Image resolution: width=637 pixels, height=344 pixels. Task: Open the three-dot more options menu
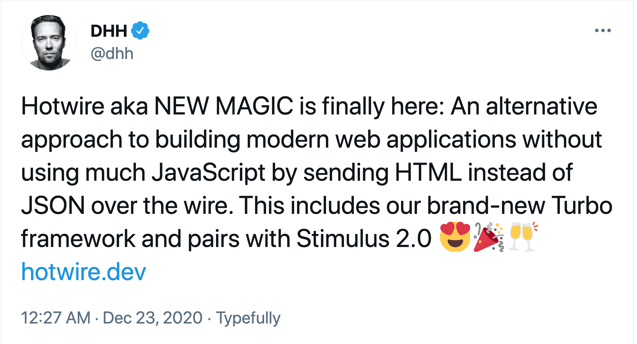coord(603,30)
